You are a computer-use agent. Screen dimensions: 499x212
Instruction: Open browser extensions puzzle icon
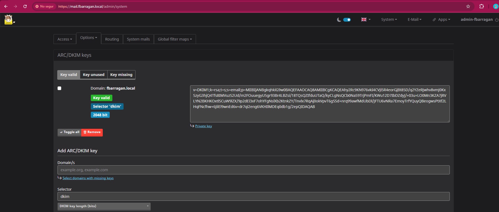481,6
